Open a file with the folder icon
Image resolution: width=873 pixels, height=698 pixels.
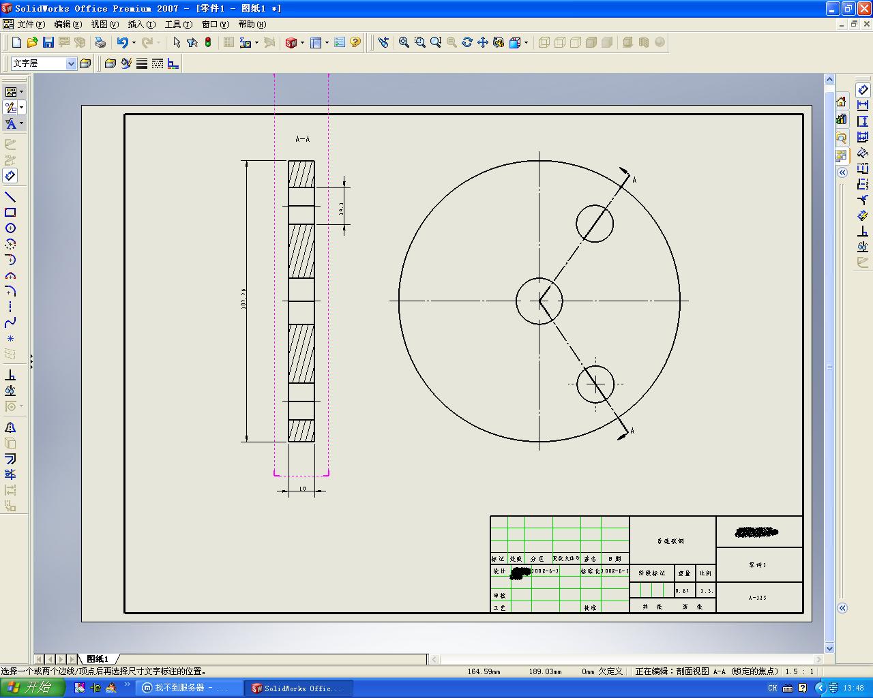[32, 42]
